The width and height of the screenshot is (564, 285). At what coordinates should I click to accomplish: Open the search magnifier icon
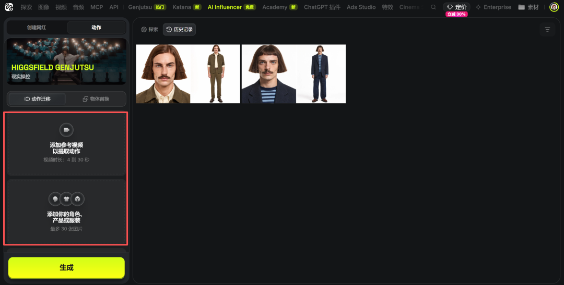click(433, 7)
